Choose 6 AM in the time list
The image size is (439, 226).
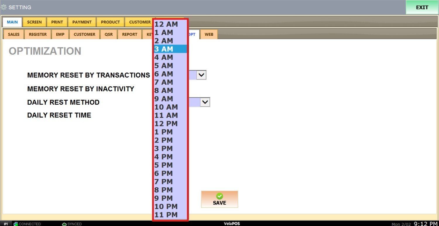pyautogui.click(x=170, y=74)
